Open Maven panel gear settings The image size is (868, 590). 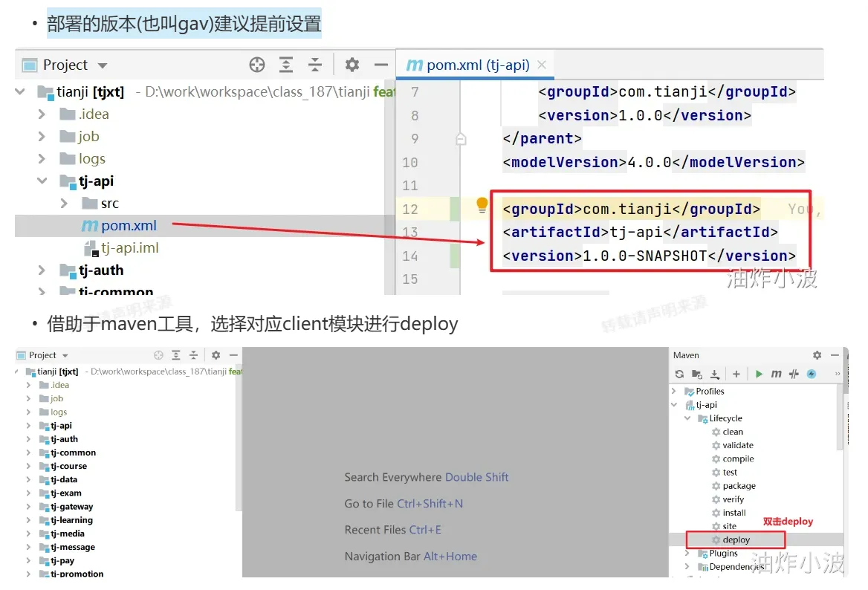(817, 354)
